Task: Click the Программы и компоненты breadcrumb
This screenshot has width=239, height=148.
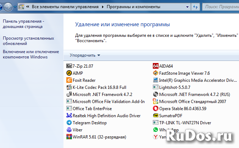Action: (133, 7)
